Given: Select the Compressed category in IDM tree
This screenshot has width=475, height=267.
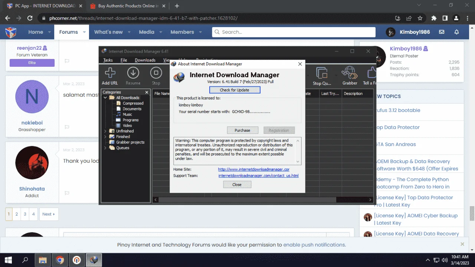Looking at the screenshot, I should coord(133,103).
